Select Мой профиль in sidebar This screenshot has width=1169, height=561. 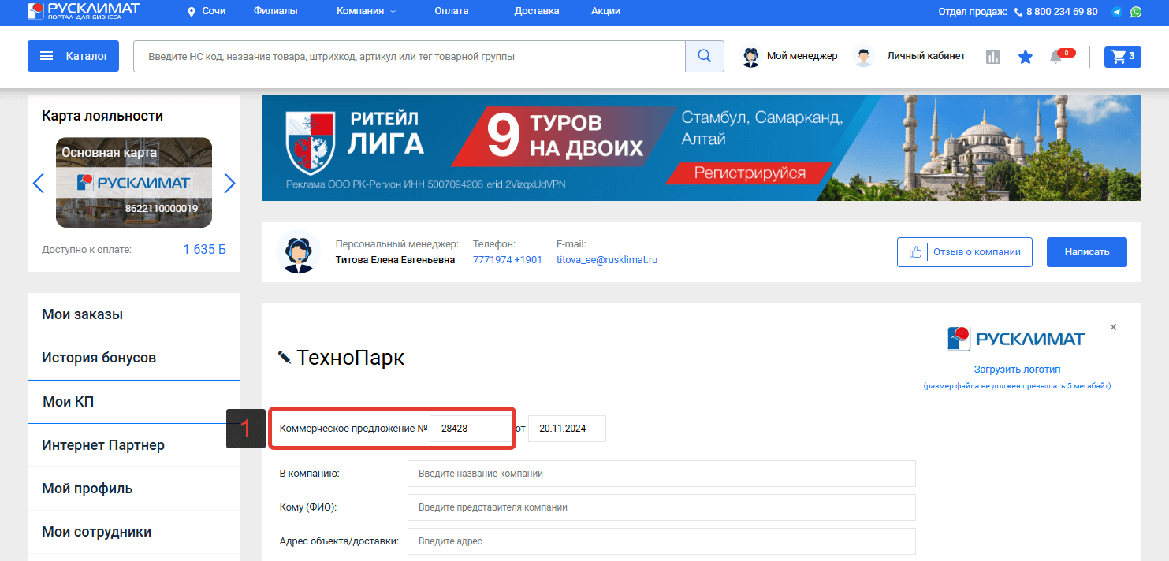(x=134, y=489)
